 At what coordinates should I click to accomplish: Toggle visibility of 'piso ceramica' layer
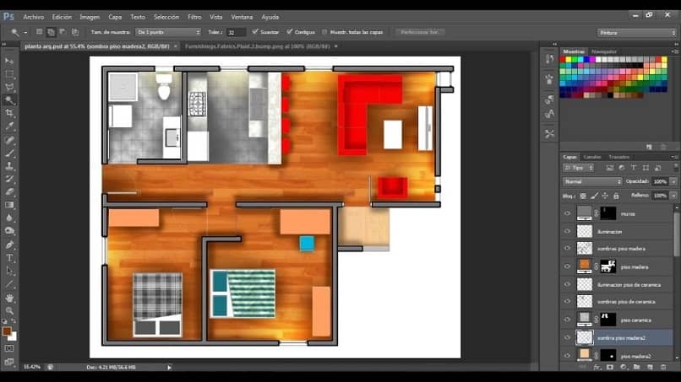click(x=568, y=320)
